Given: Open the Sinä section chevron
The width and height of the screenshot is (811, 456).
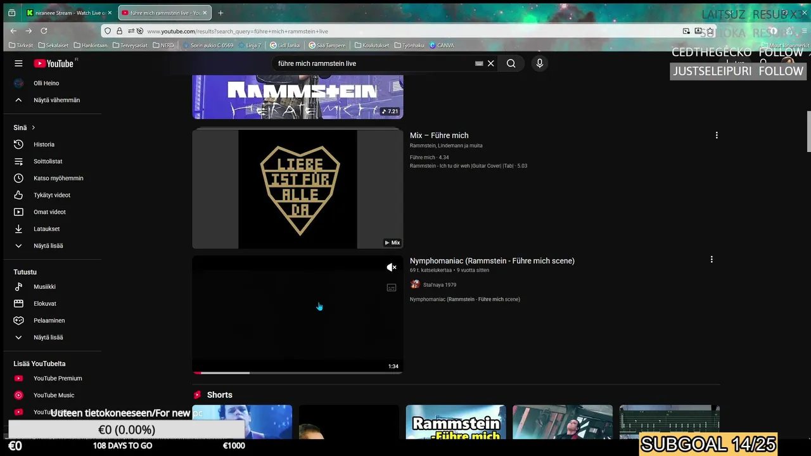Looking at the screenshot, I should (33, 127).
